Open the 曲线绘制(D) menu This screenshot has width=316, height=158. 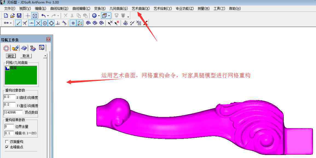[59, 8]
